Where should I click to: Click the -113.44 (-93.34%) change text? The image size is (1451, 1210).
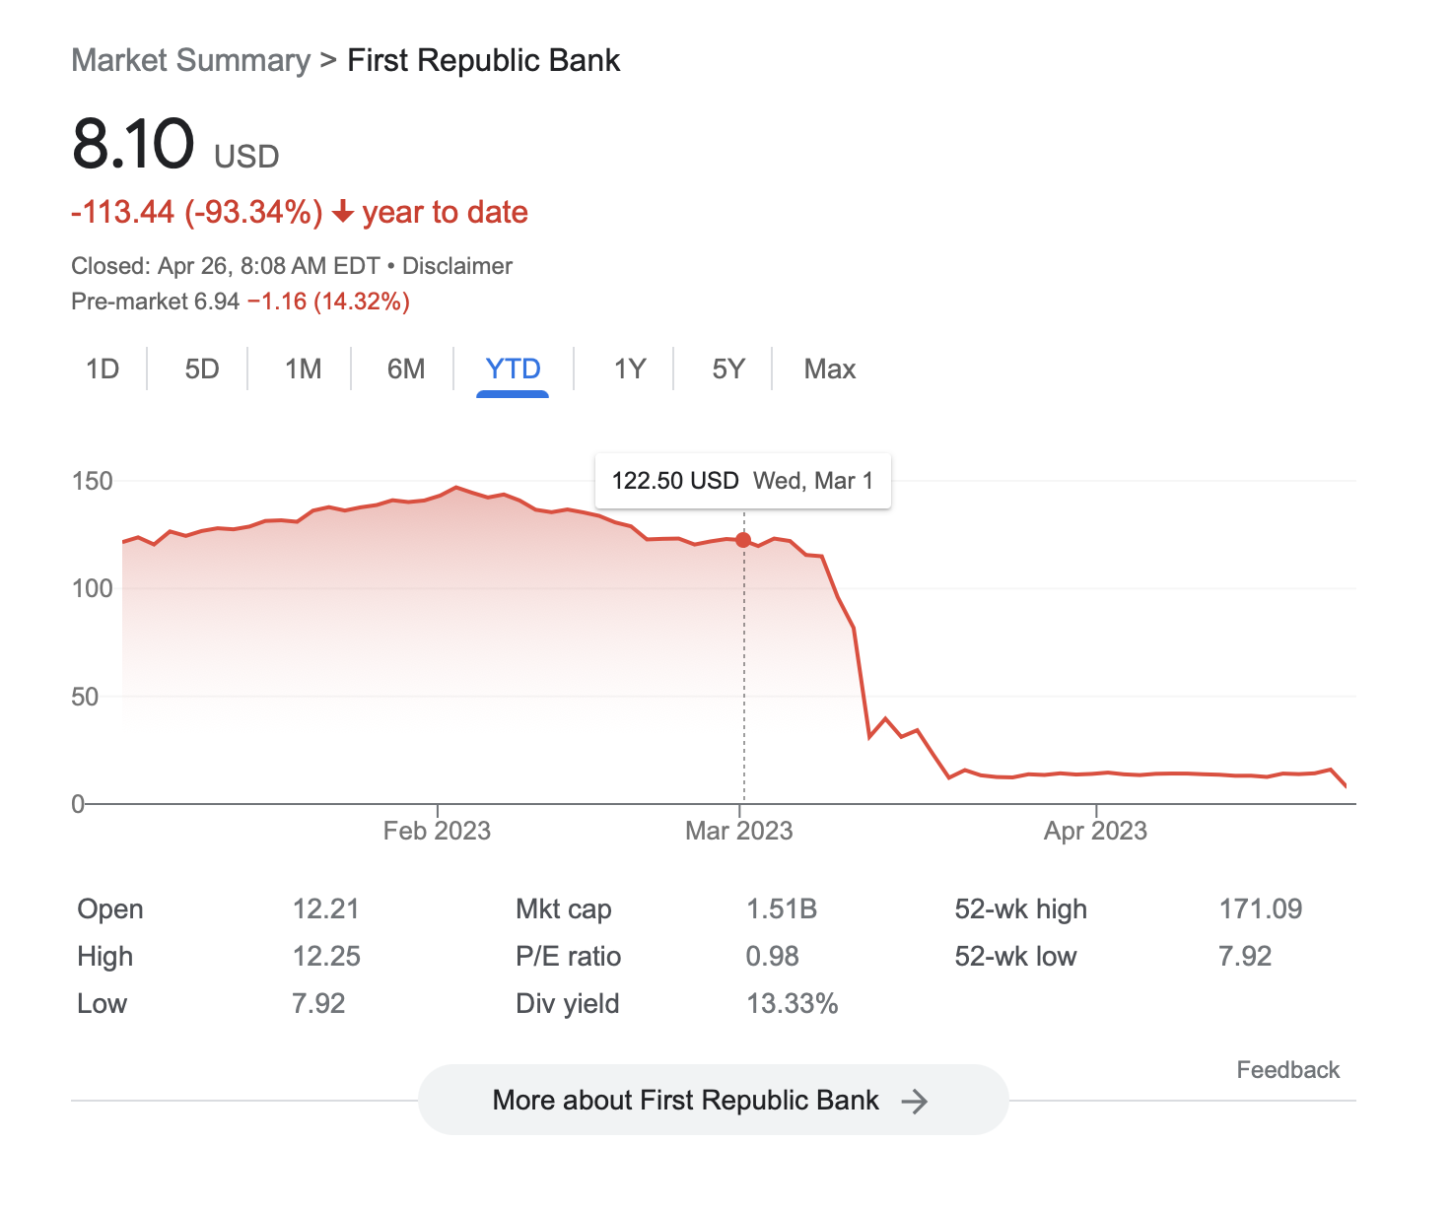[197, 212]
